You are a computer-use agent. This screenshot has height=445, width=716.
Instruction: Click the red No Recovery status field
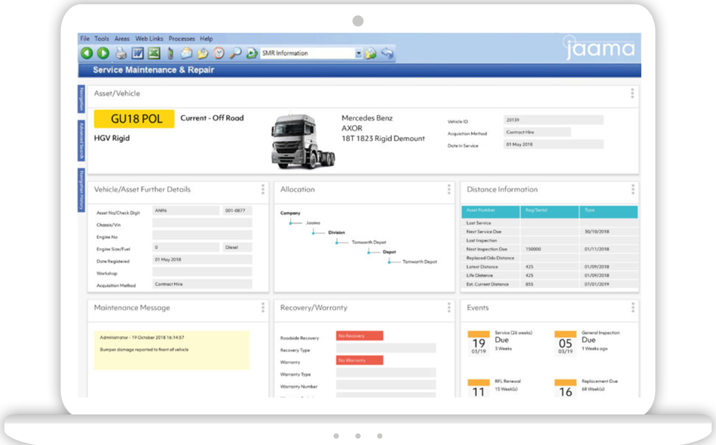[x=360, y=335]
